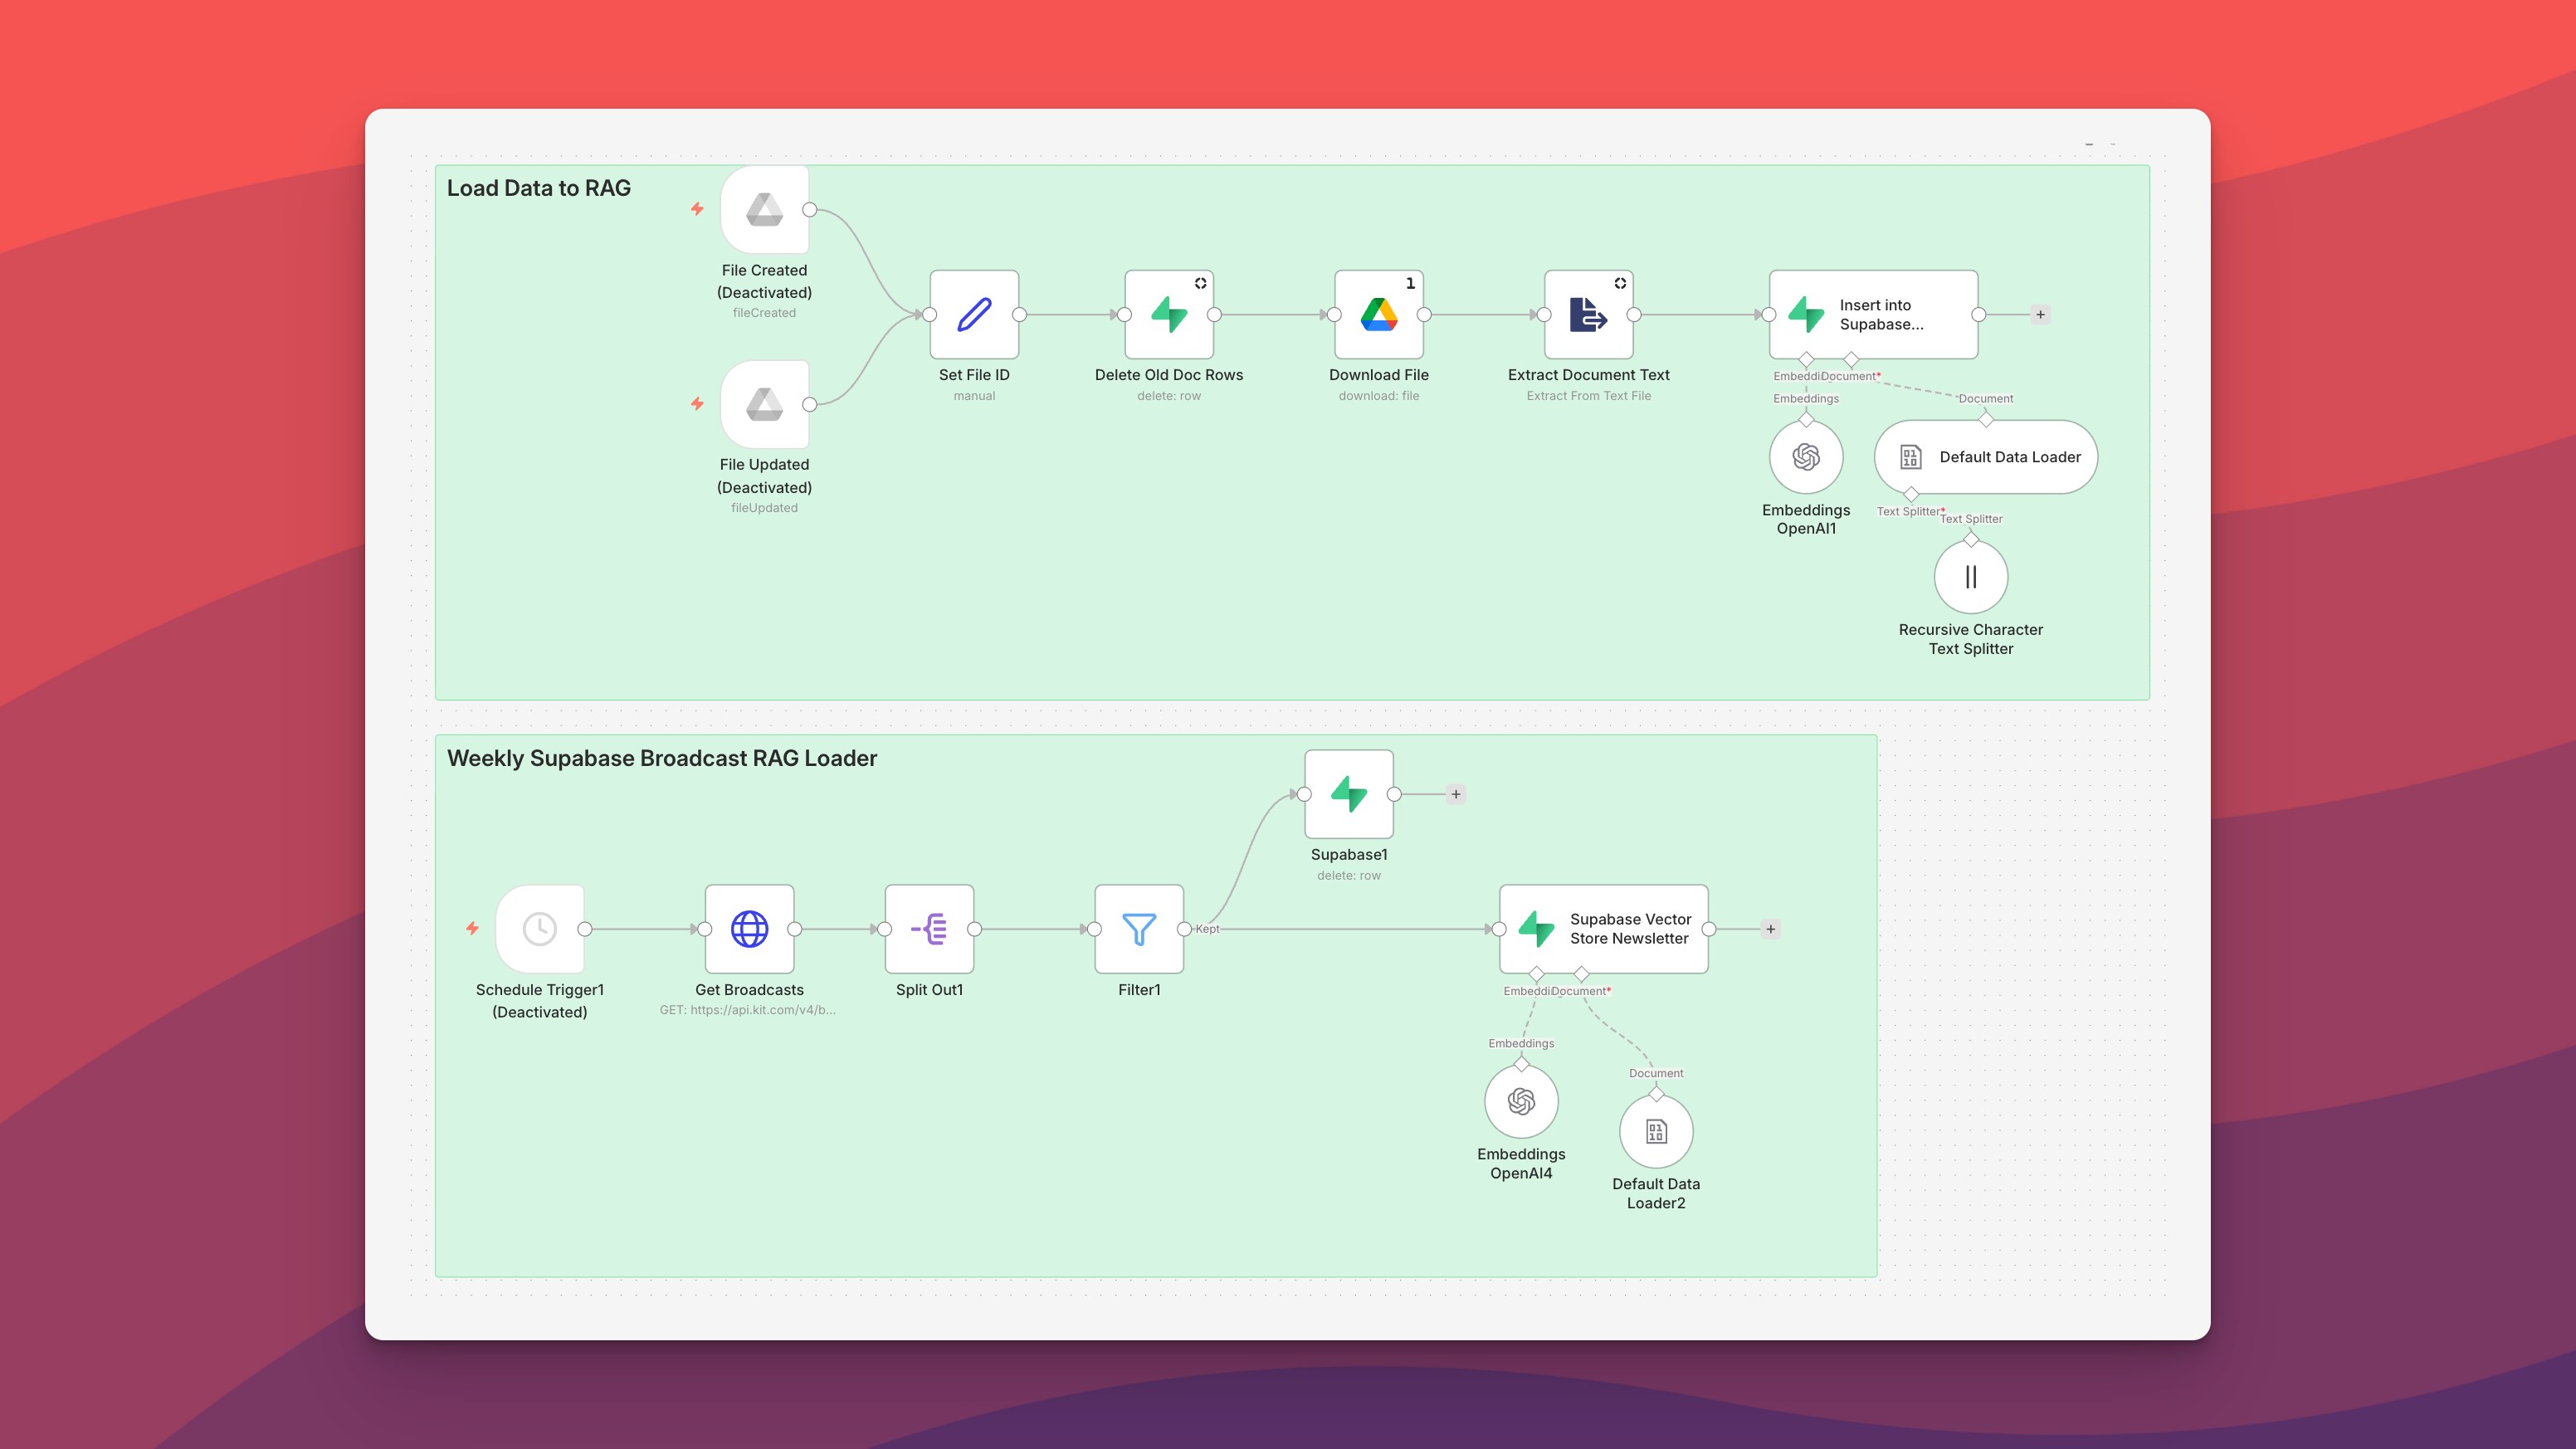Open the File Updated Google Drive trigger node
Image resolution: width=2576 pixels, height=1449 pixels.
pos(764,405)
